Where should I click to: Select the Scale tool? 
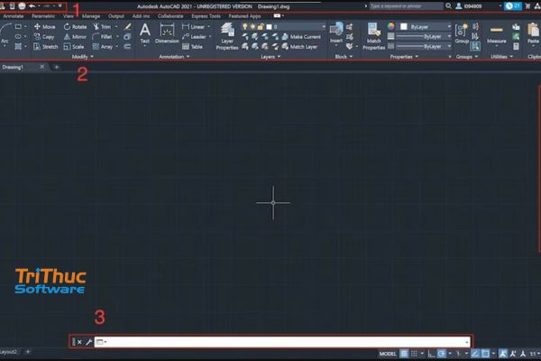tap(74, 47)
